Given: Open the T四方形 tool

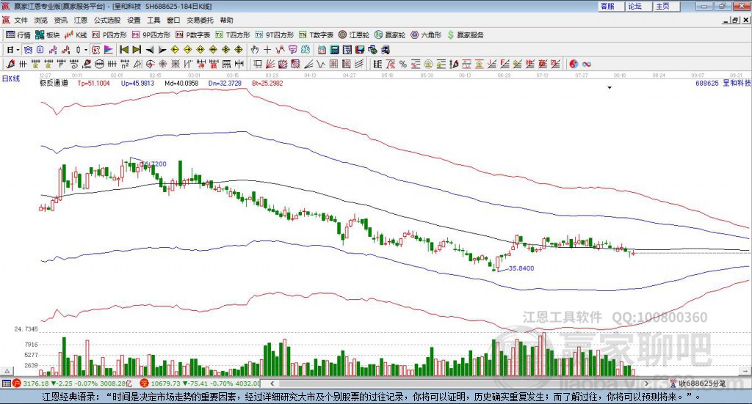Looking at the screenshot, I should pyautogui.click(x=233, y=35).
